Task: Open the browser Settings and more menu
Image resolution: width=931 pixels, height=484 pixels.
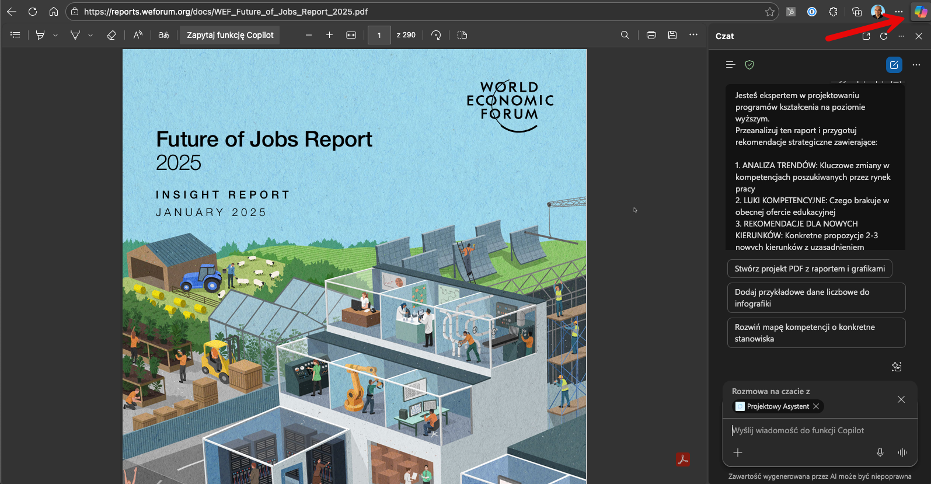Action: (x=899, y=12)
